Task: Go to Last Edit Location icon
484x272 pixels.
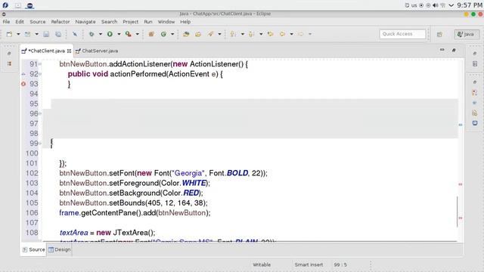Action: [x=271, y=34]
